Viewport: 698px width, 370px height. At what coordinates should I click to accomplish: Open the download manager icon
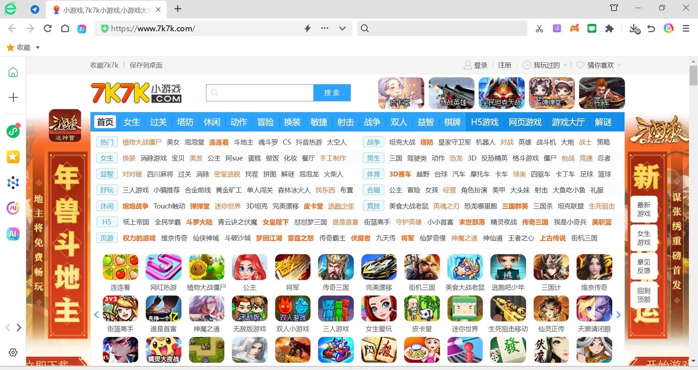(x=633, y=28)
